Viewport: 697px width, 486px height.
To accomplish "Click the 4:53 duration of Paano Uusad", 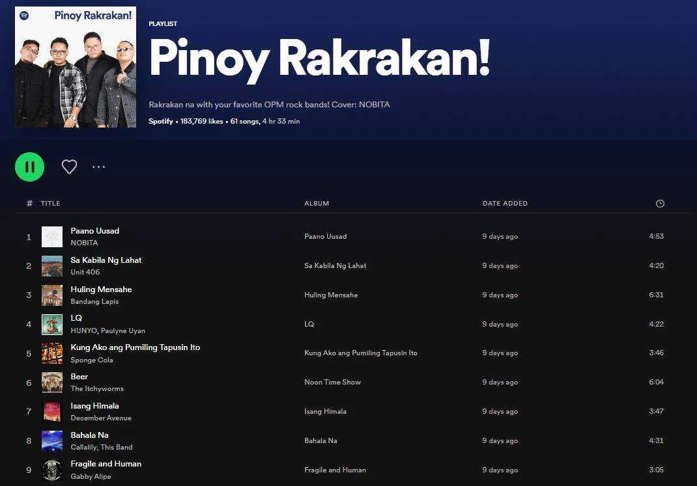I will point(657,236).
